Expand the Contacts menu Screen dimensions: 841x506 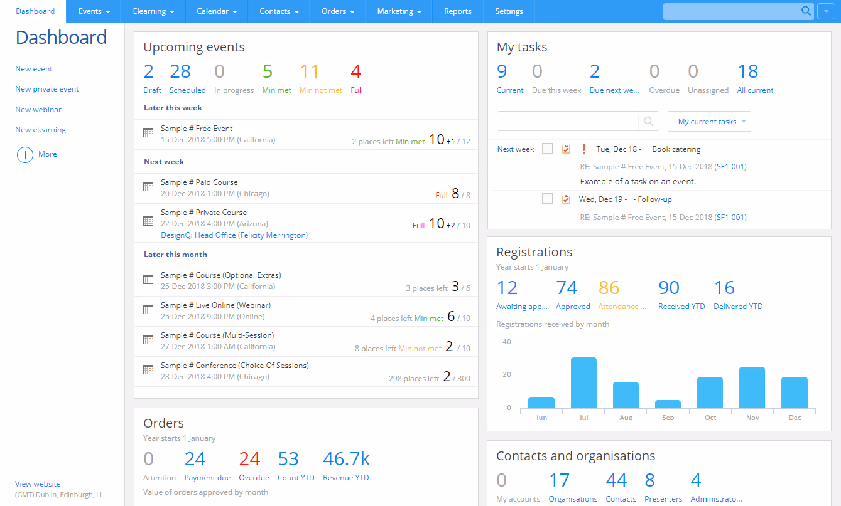point(279,11)
